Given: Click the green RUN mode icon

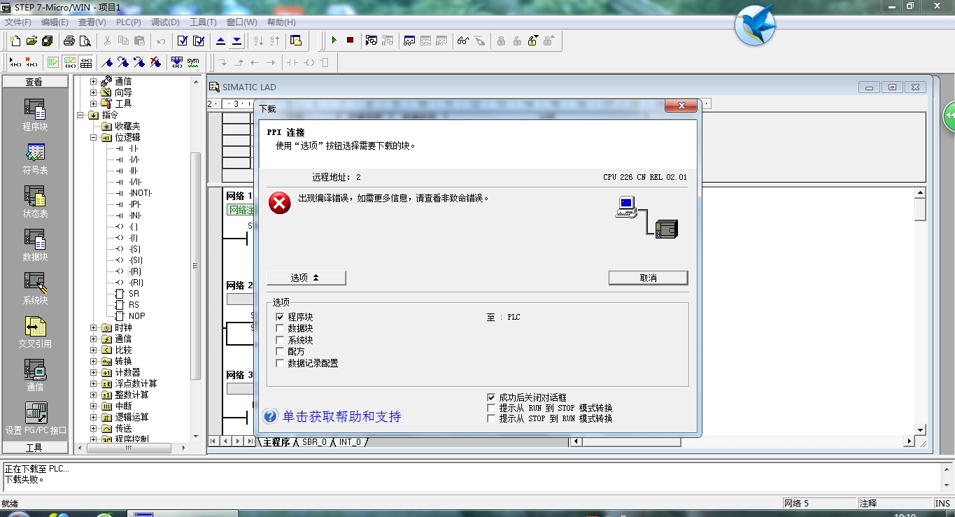Looking at the screenshot, I should [x=334, y=41].
